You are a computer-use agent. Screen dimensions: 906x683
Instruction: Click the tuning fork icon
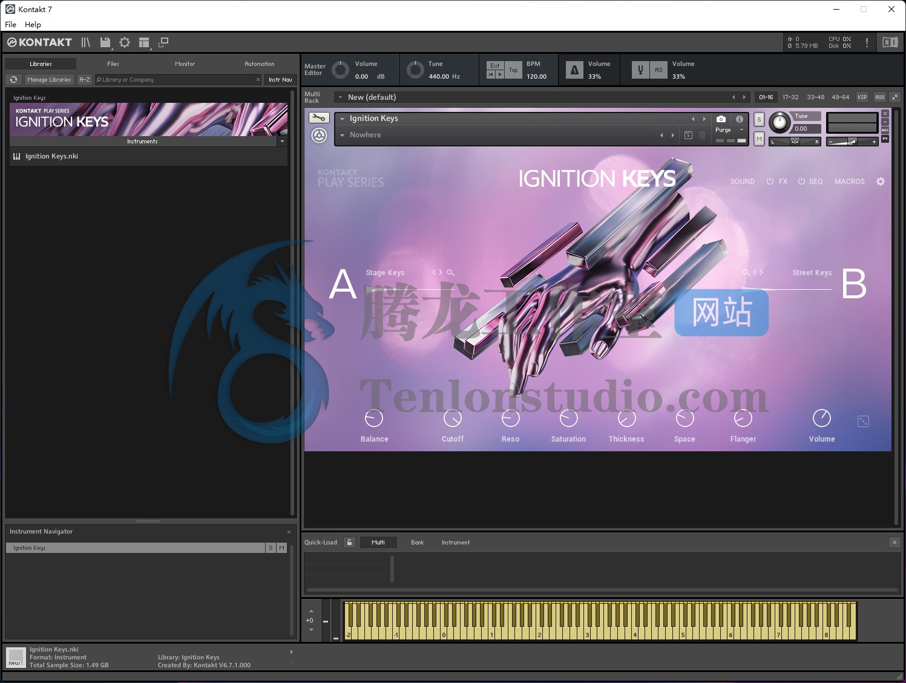pyautogui.click(x=640, y=70)
